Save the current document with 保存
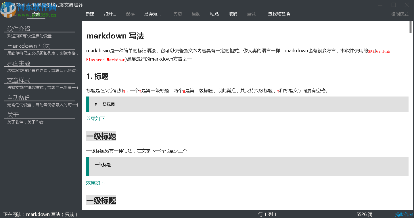 point(130,14)
